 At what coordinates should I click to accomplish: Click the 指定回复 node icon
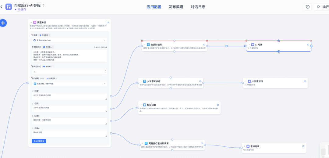[145, 105]
